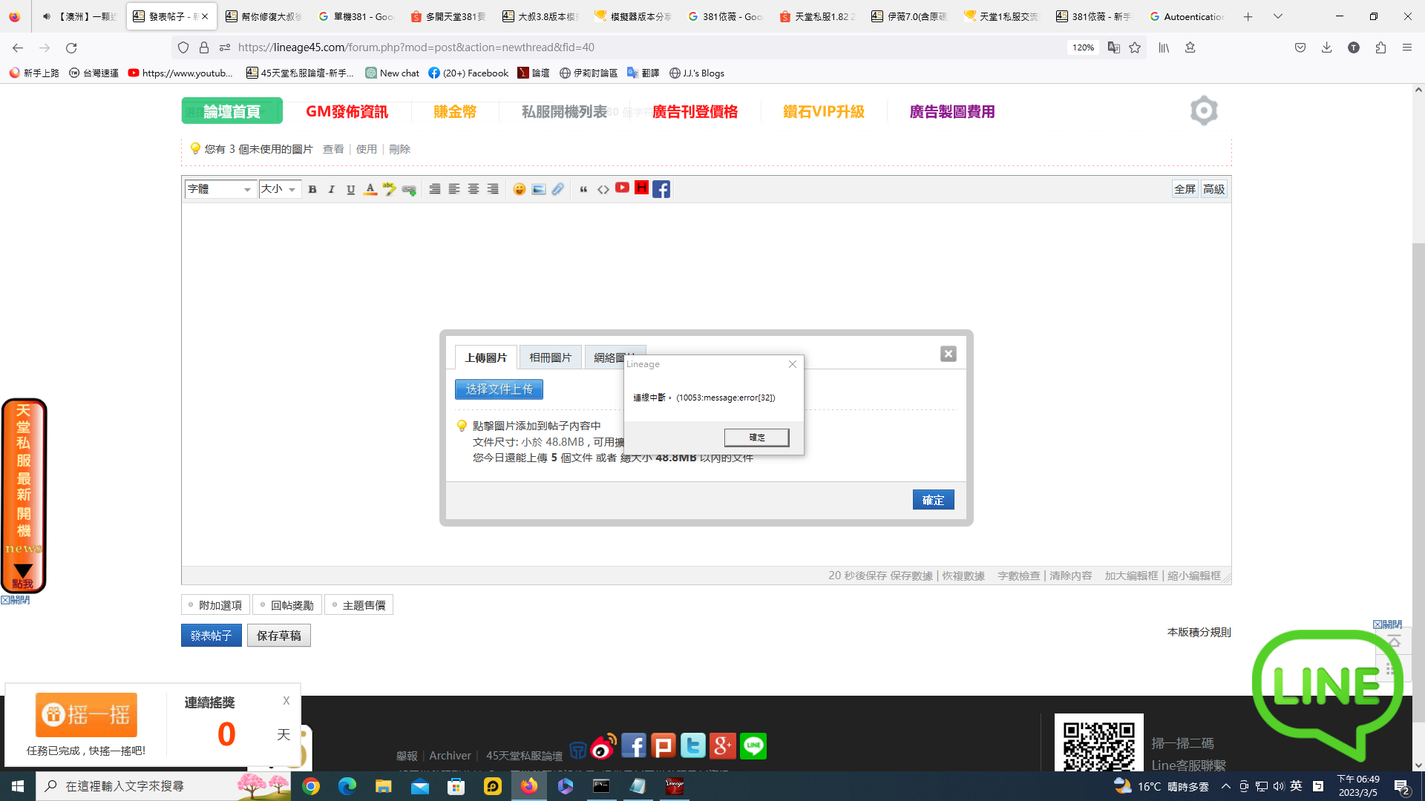Screen dimensions: 1425x801
Task: Click 保存草稿 button
Action: [x=279, y=636]
